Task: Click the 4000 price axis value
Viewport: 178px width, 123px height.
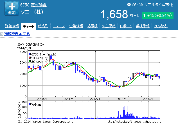Action: pos(23,52)
